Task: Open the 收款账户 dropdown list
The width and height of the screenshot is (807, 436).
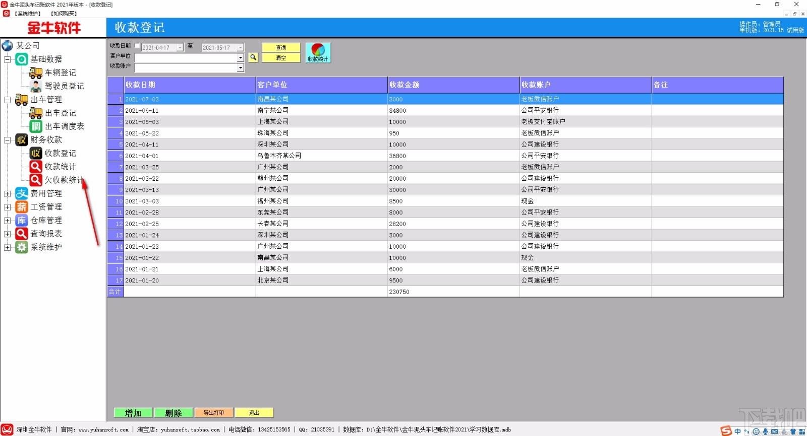Action: (241, 67)
